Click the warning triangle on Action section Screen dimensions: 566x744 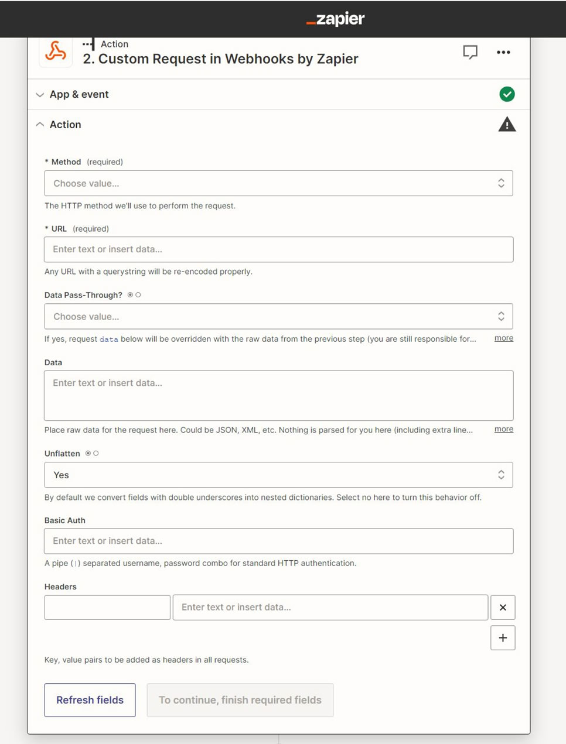(x=507, y=124)
